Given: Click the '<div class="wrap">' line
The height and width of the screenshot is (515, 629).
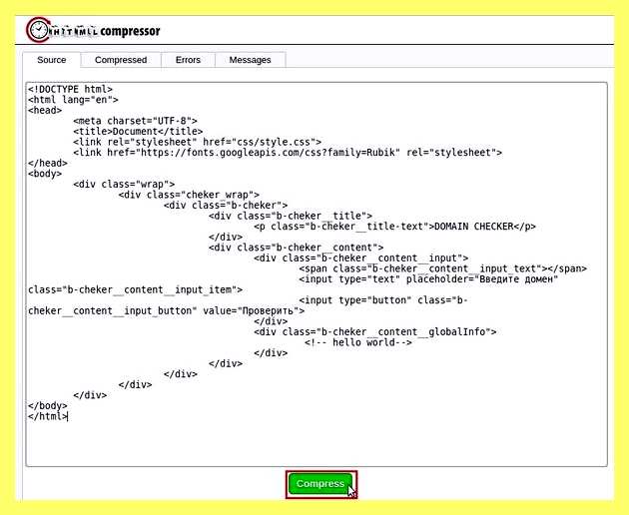Looking at the screenshot, I should click(124, 184).
